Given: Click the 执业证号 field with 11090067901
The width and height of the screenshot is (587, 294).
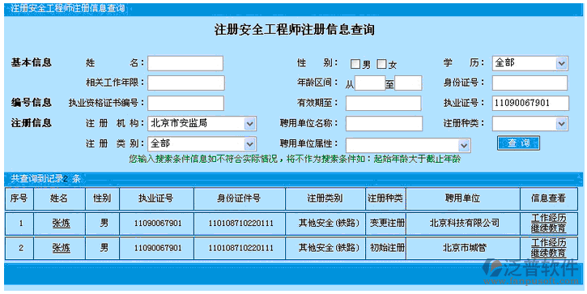Looking at the screenshot, I should click(x=530, y=104).
